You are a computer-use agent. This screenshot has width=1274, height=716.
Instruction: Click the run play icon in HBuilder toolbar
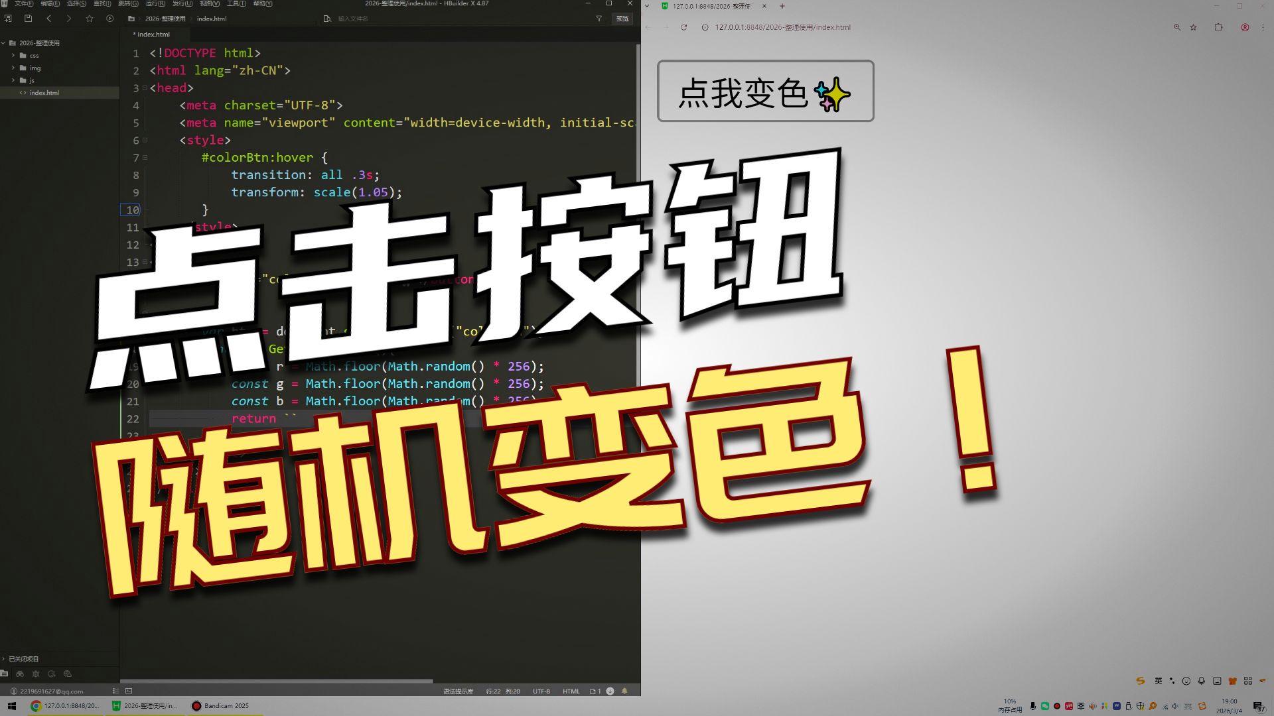(110, 19)
